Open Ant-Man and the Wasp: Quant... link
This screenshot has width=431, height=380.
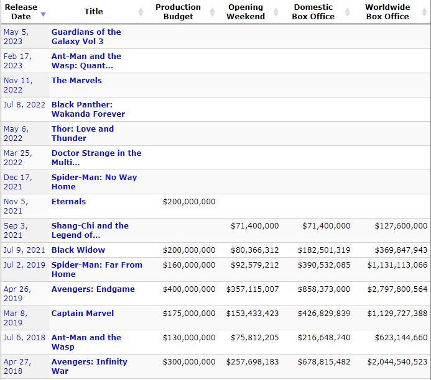[86, 61]
